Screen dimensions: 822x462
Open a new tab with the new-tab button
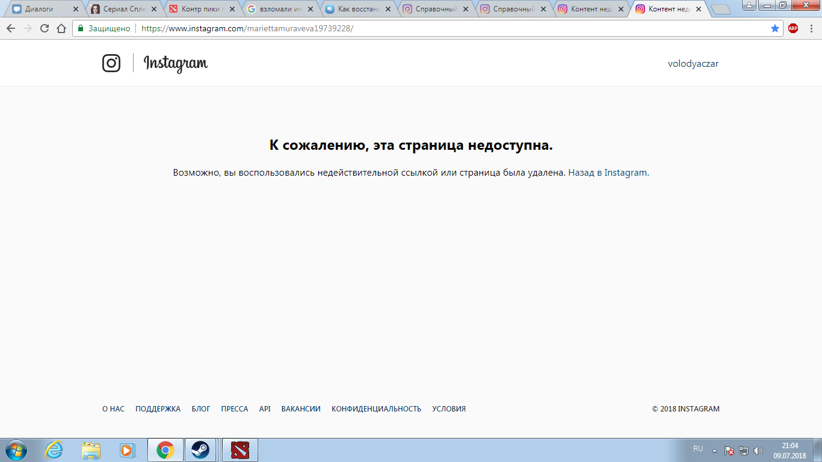click(x=720, y=10)
